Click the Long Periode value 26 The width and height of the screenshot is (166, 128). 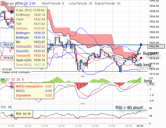(x=90, y=4)
